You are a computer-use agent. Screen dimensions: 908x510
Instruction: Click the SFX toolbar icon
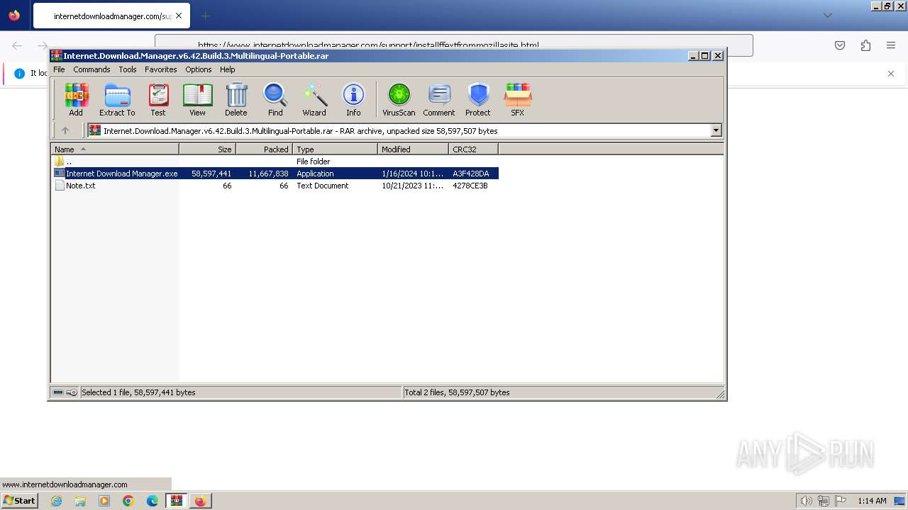pyautogui.click(x=518, y=100)
